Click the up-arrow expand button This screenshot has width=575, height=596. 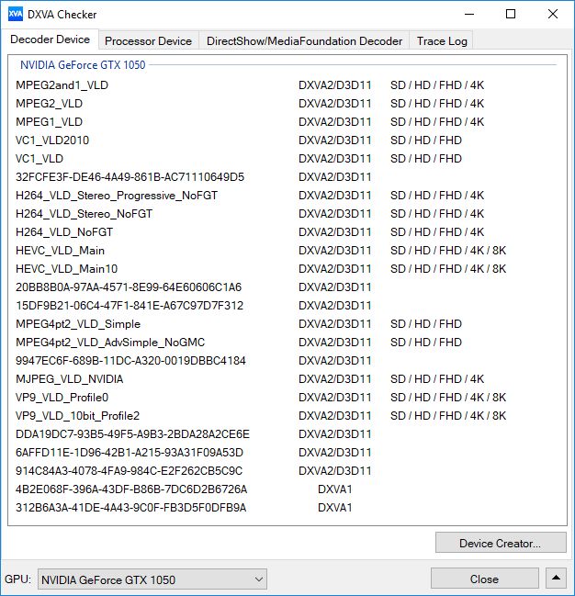pyautogui.click(x=556, y=579)
